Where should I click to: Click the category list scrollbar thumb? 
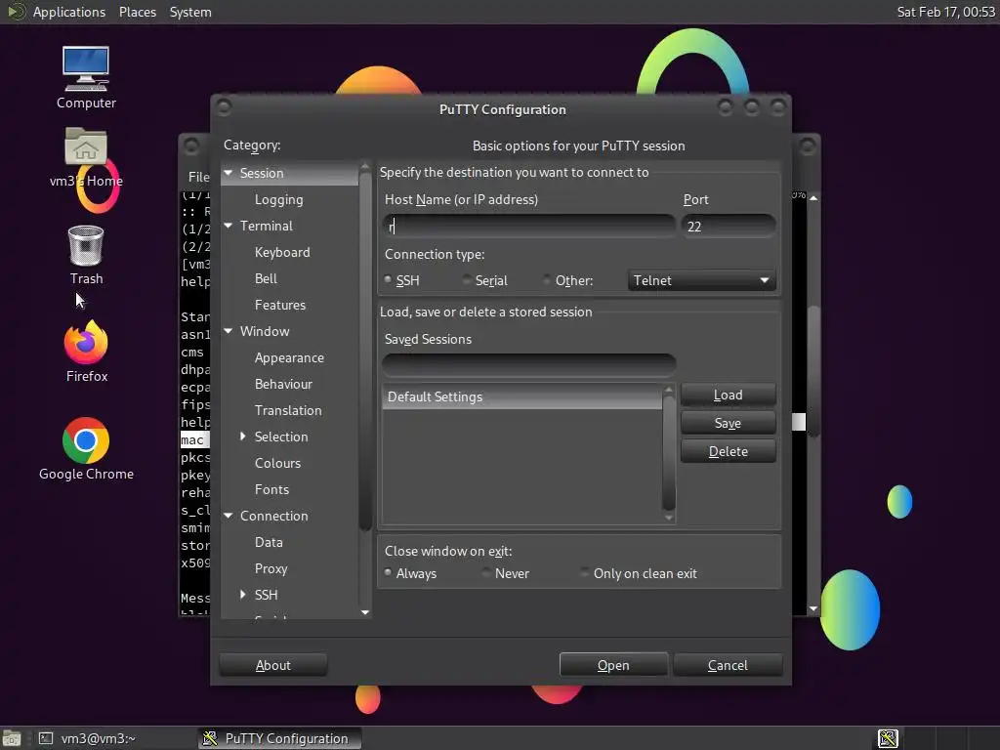[365, 352]
